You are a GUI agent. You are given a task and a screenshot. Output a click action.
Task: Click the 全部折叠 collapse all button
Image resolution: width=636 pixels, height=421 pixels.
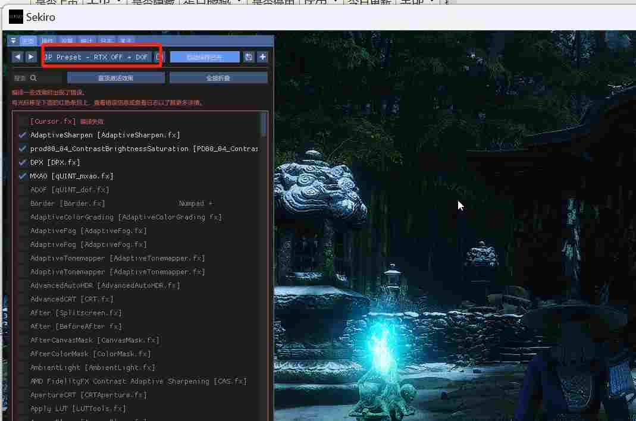[218, 78]
